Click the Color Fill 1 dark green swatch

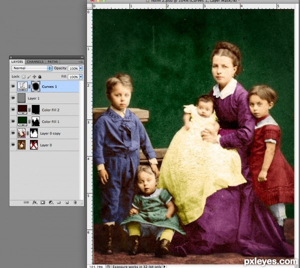click(x=22, y=121)
